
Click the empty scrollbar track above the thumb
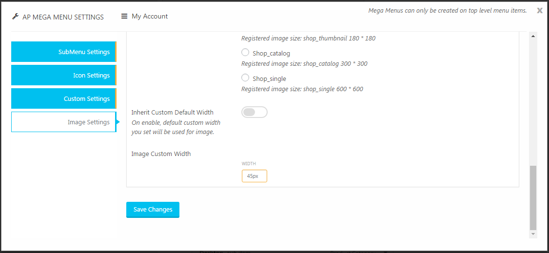point(533,102)
